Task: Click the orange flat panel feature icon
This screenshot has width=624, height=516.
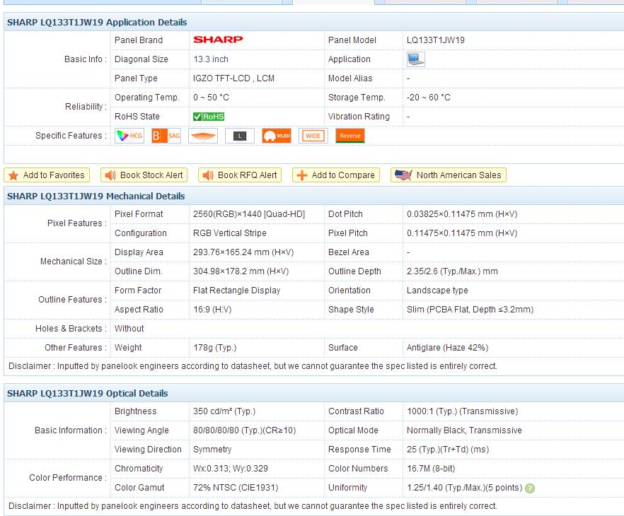Action: click(203, 136)
